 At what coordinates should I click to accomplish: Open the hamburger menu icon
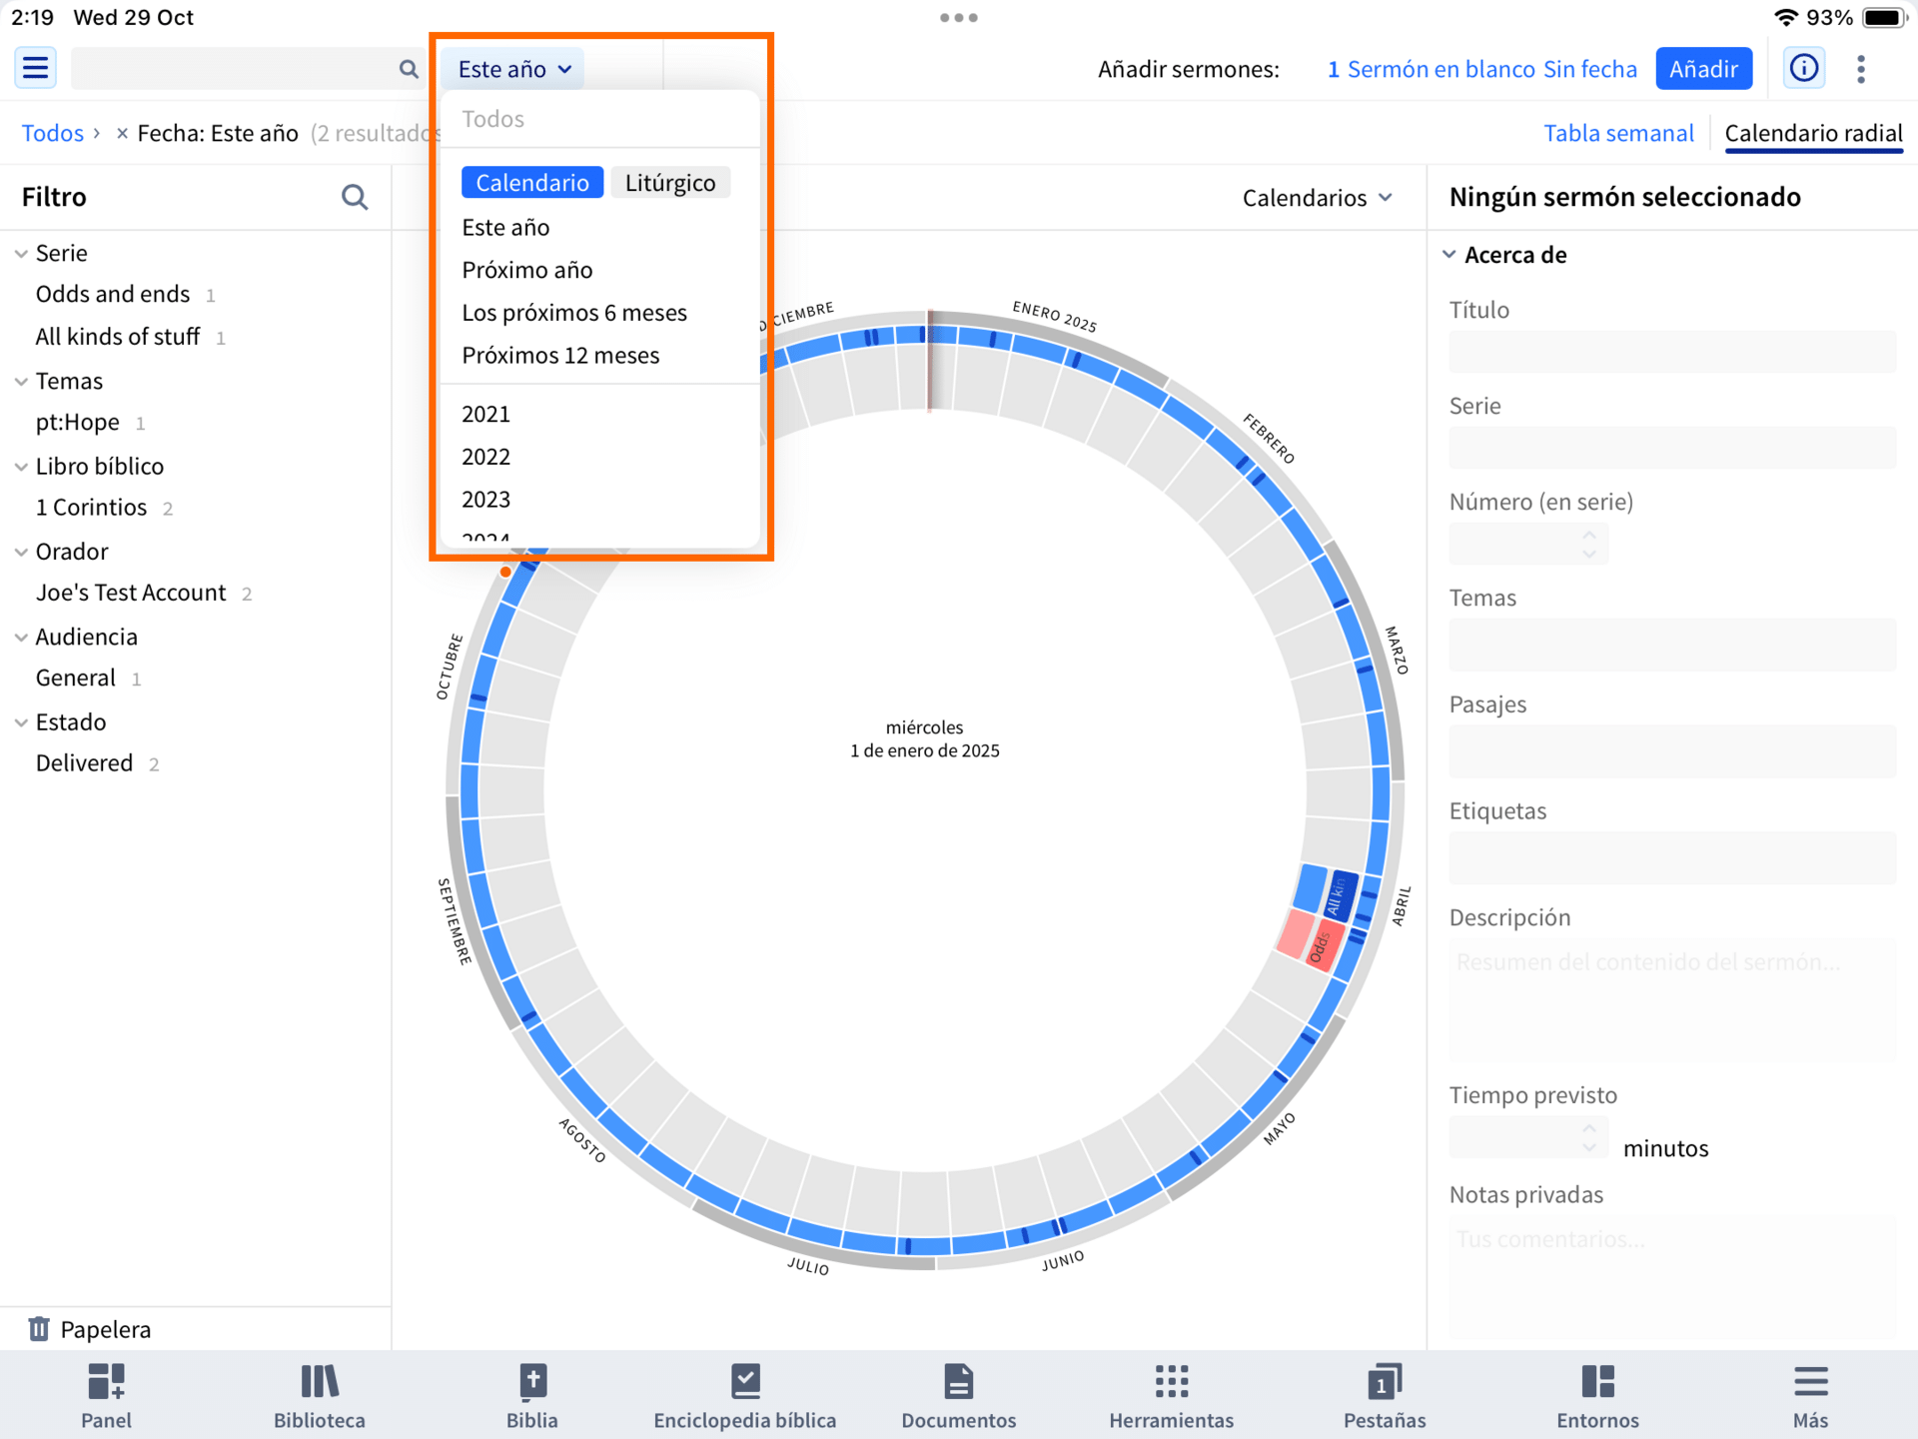[35, 68]
